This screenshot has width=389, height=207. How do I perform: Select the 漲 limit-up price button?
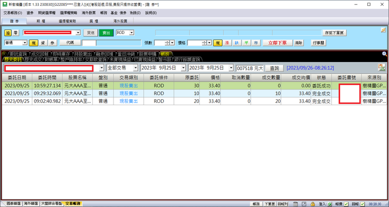[x=227, y=43]
